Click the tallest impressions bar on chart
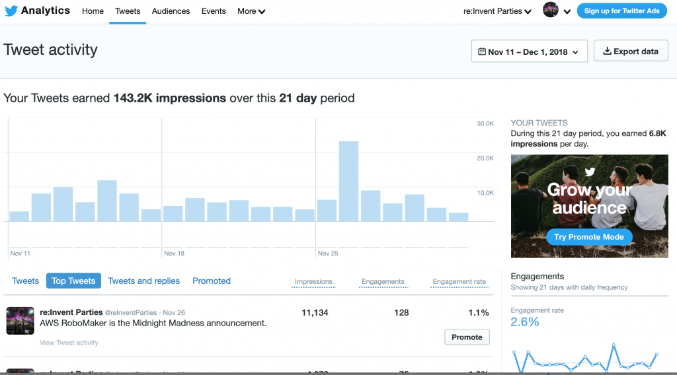This screenshot has height=375, width=677. [x=348, y=181]
